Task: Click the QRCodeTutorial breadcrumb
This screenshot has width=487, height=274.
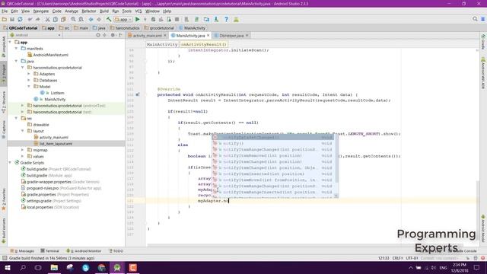Action: point(21,28)
